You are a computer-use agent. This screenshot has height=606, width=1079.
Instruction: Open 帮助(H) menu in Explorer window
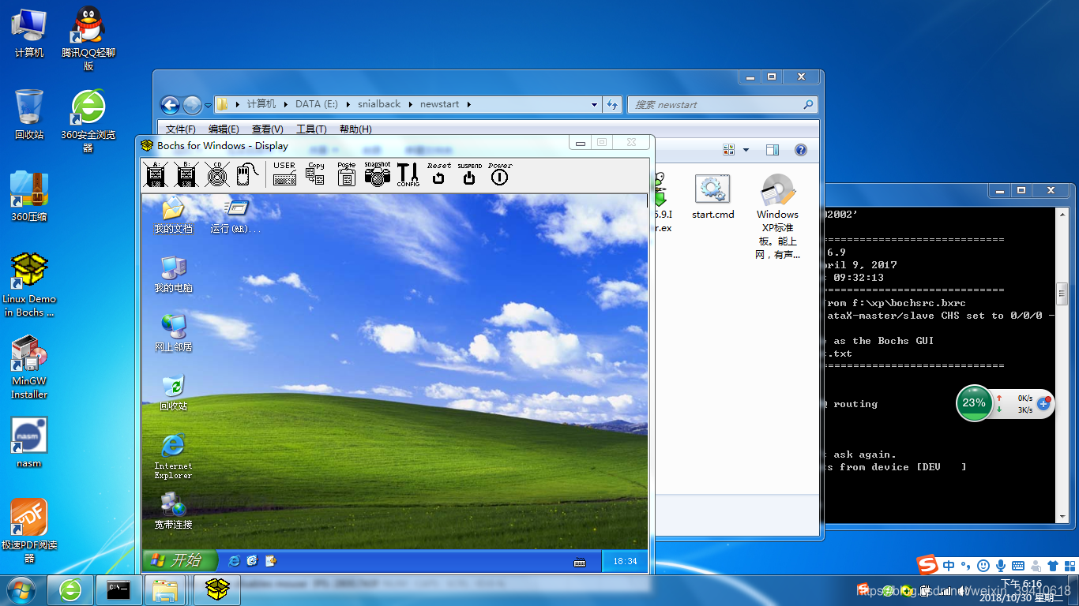click(355, 129)
